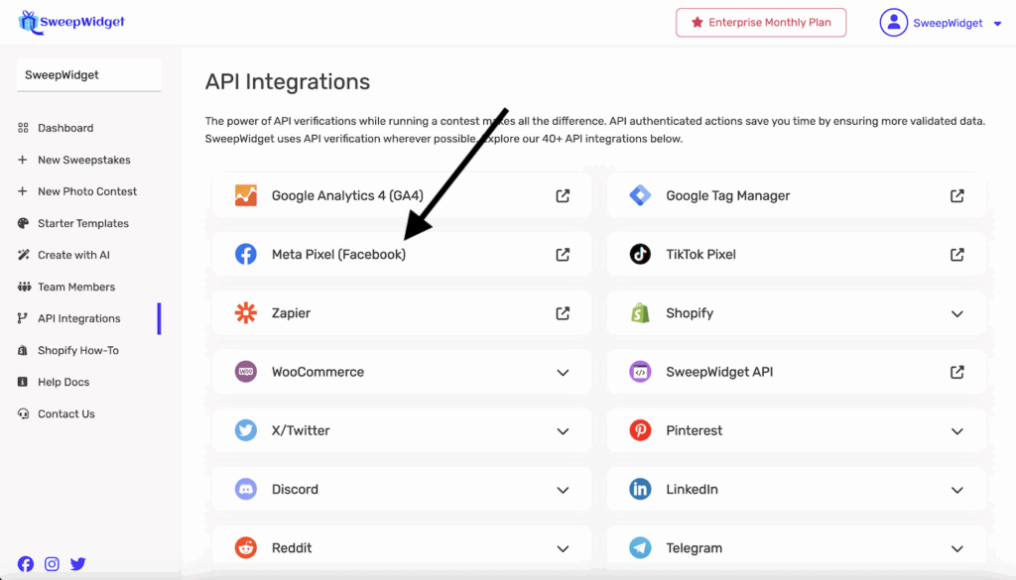Click the Meta Pixel external link icon
This screenshot has height=580, width=1016.
pyautogui.click(x=563, y=255)
